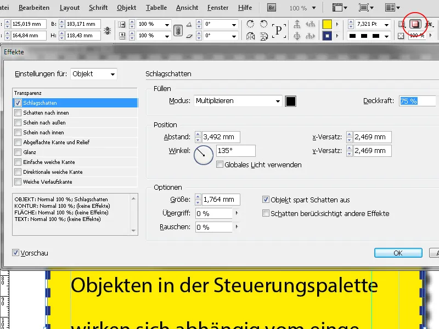Click the horizontal scale percentage icon

click(x=122, y=24)
